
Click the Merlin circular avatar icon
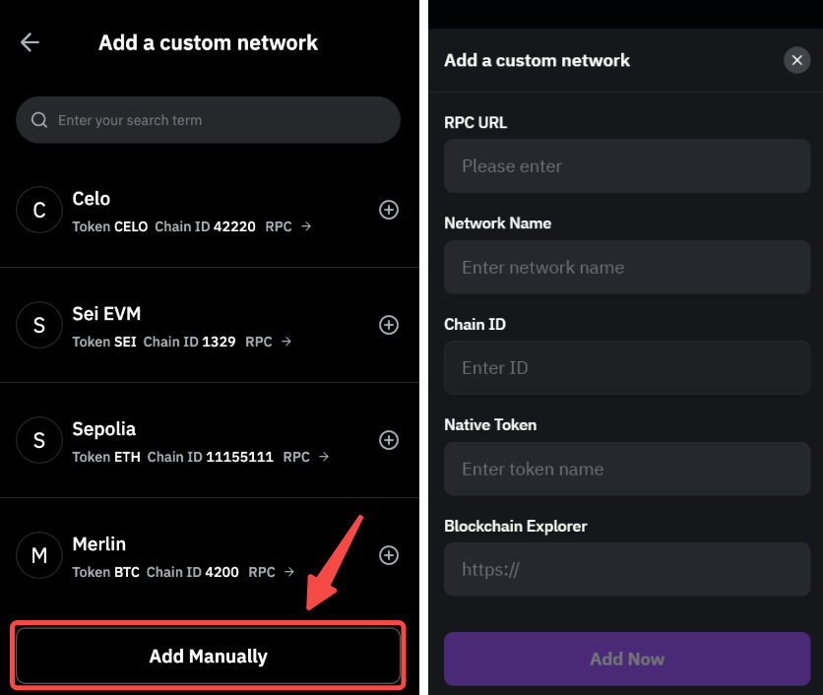coord(39,555)
